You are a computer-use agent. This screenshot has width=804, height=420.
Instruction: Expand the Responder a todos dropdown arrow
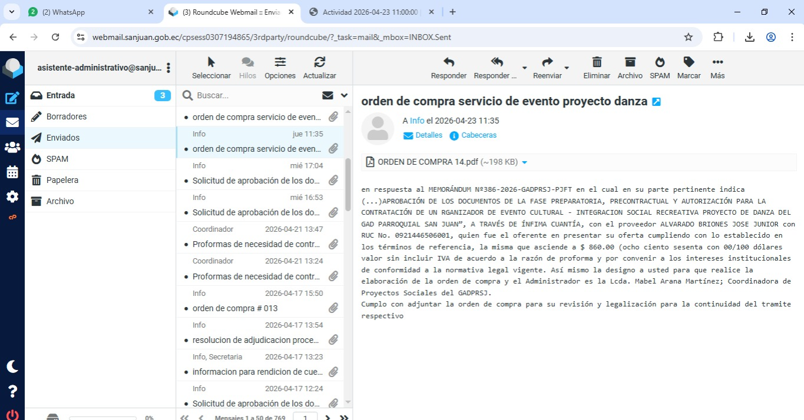click(524, 68)
